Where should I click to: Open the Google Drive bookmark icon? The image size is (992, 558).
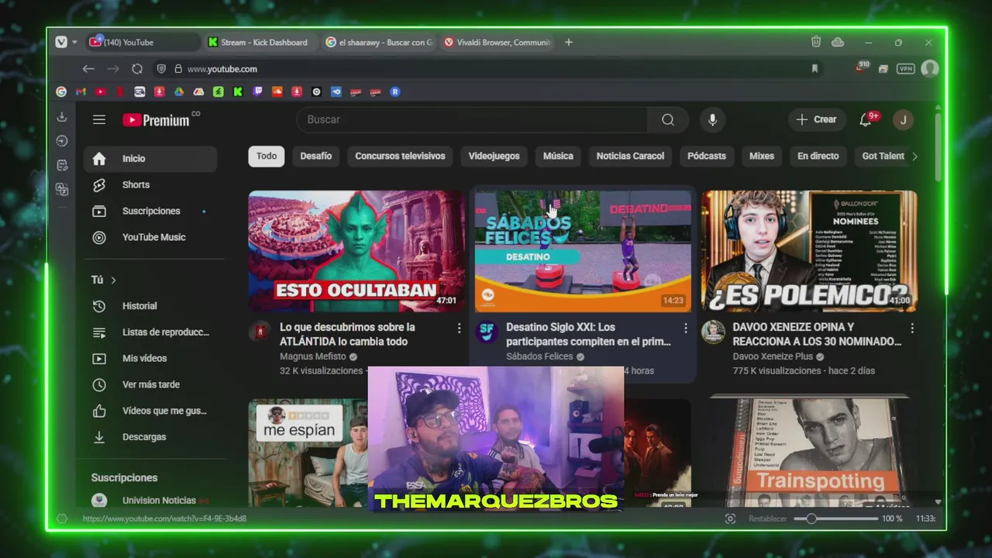tap(179, 91)
